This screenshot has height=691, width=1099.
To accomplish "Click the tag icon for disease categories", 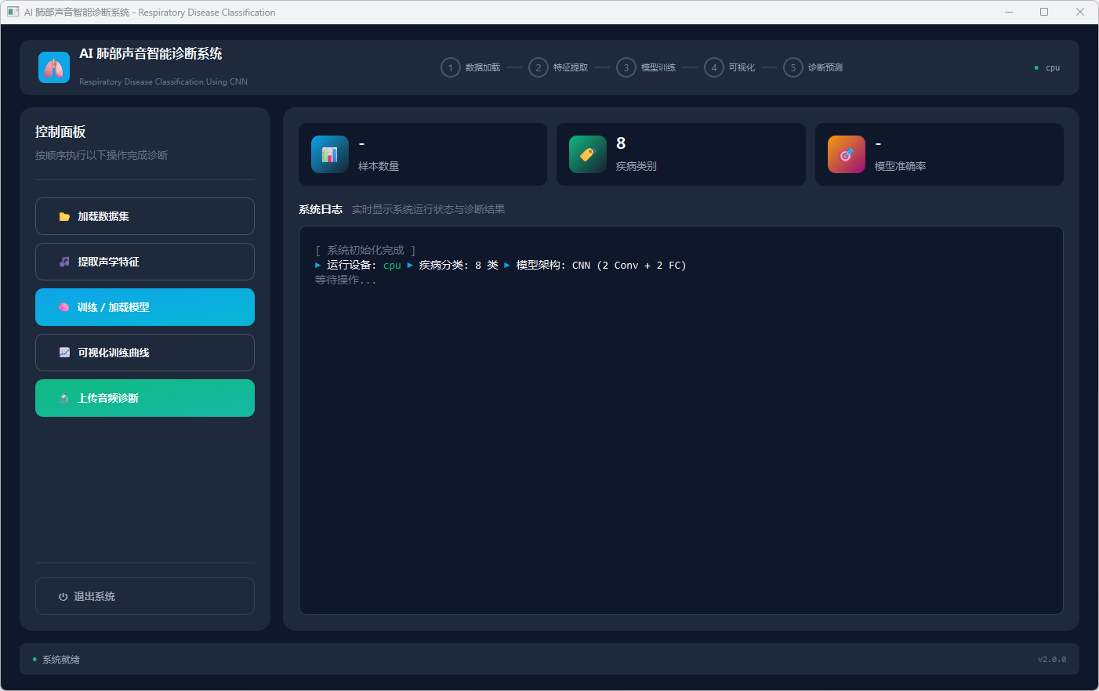I will pos(588,154).
